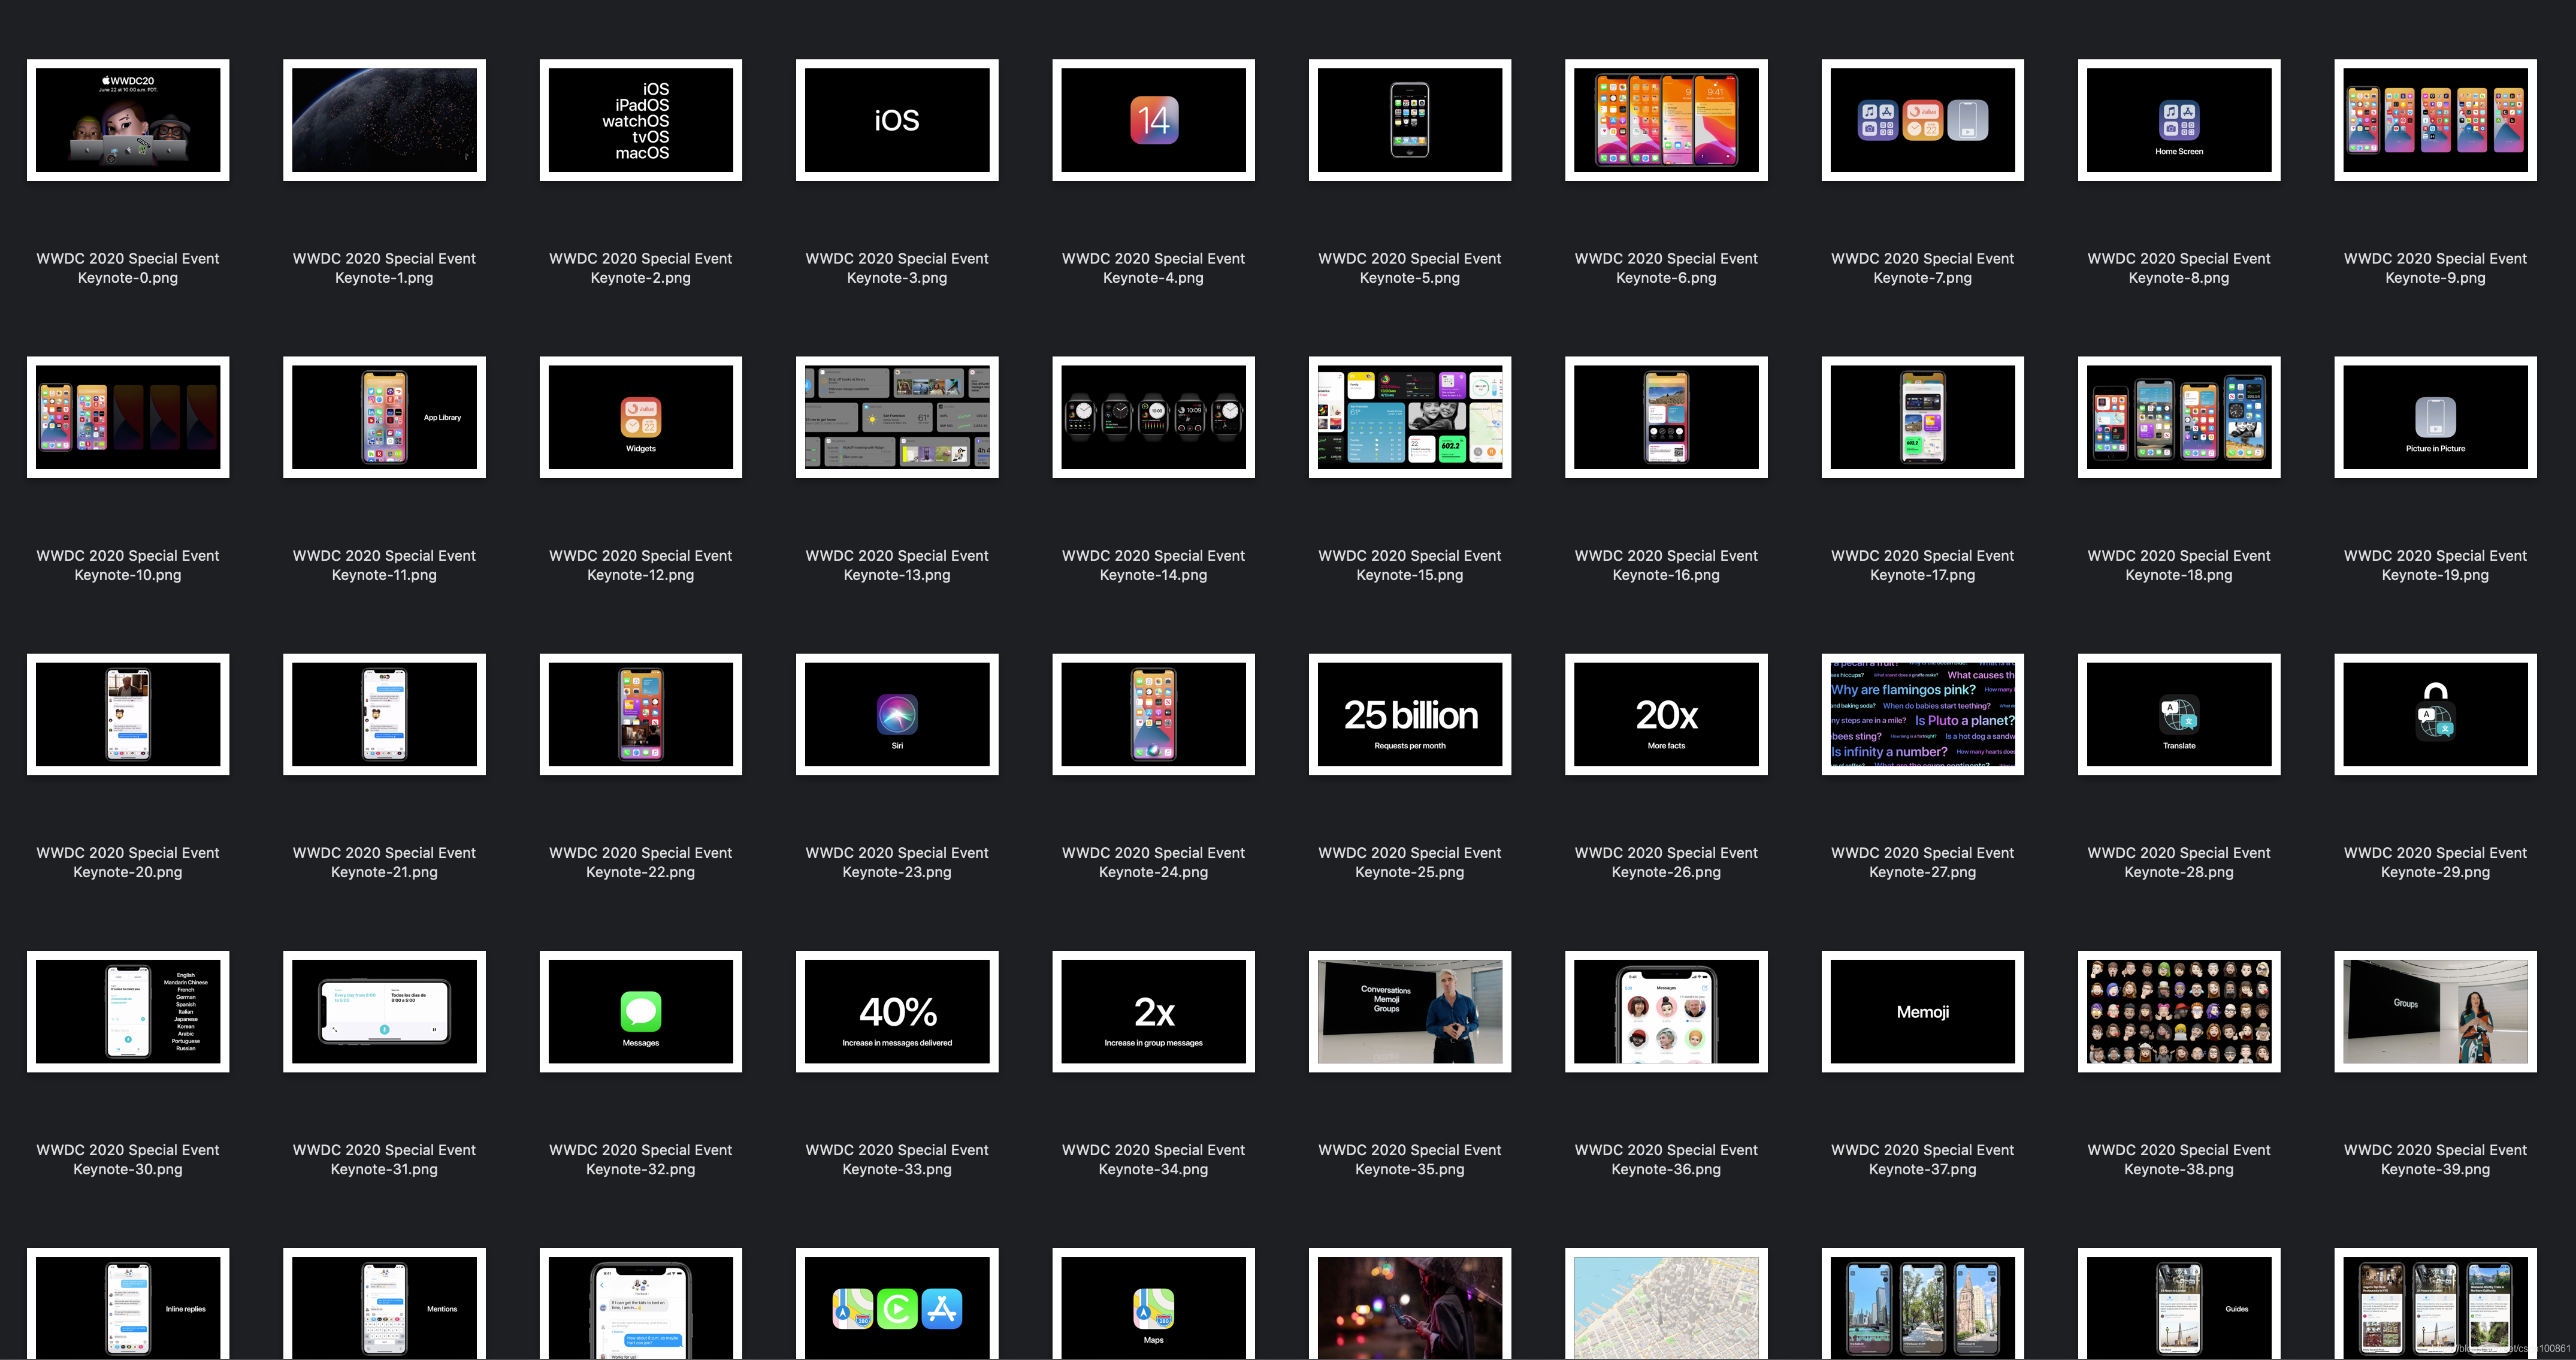Select the Keynote-12.png Widgets thumbnail

point(641,417)
